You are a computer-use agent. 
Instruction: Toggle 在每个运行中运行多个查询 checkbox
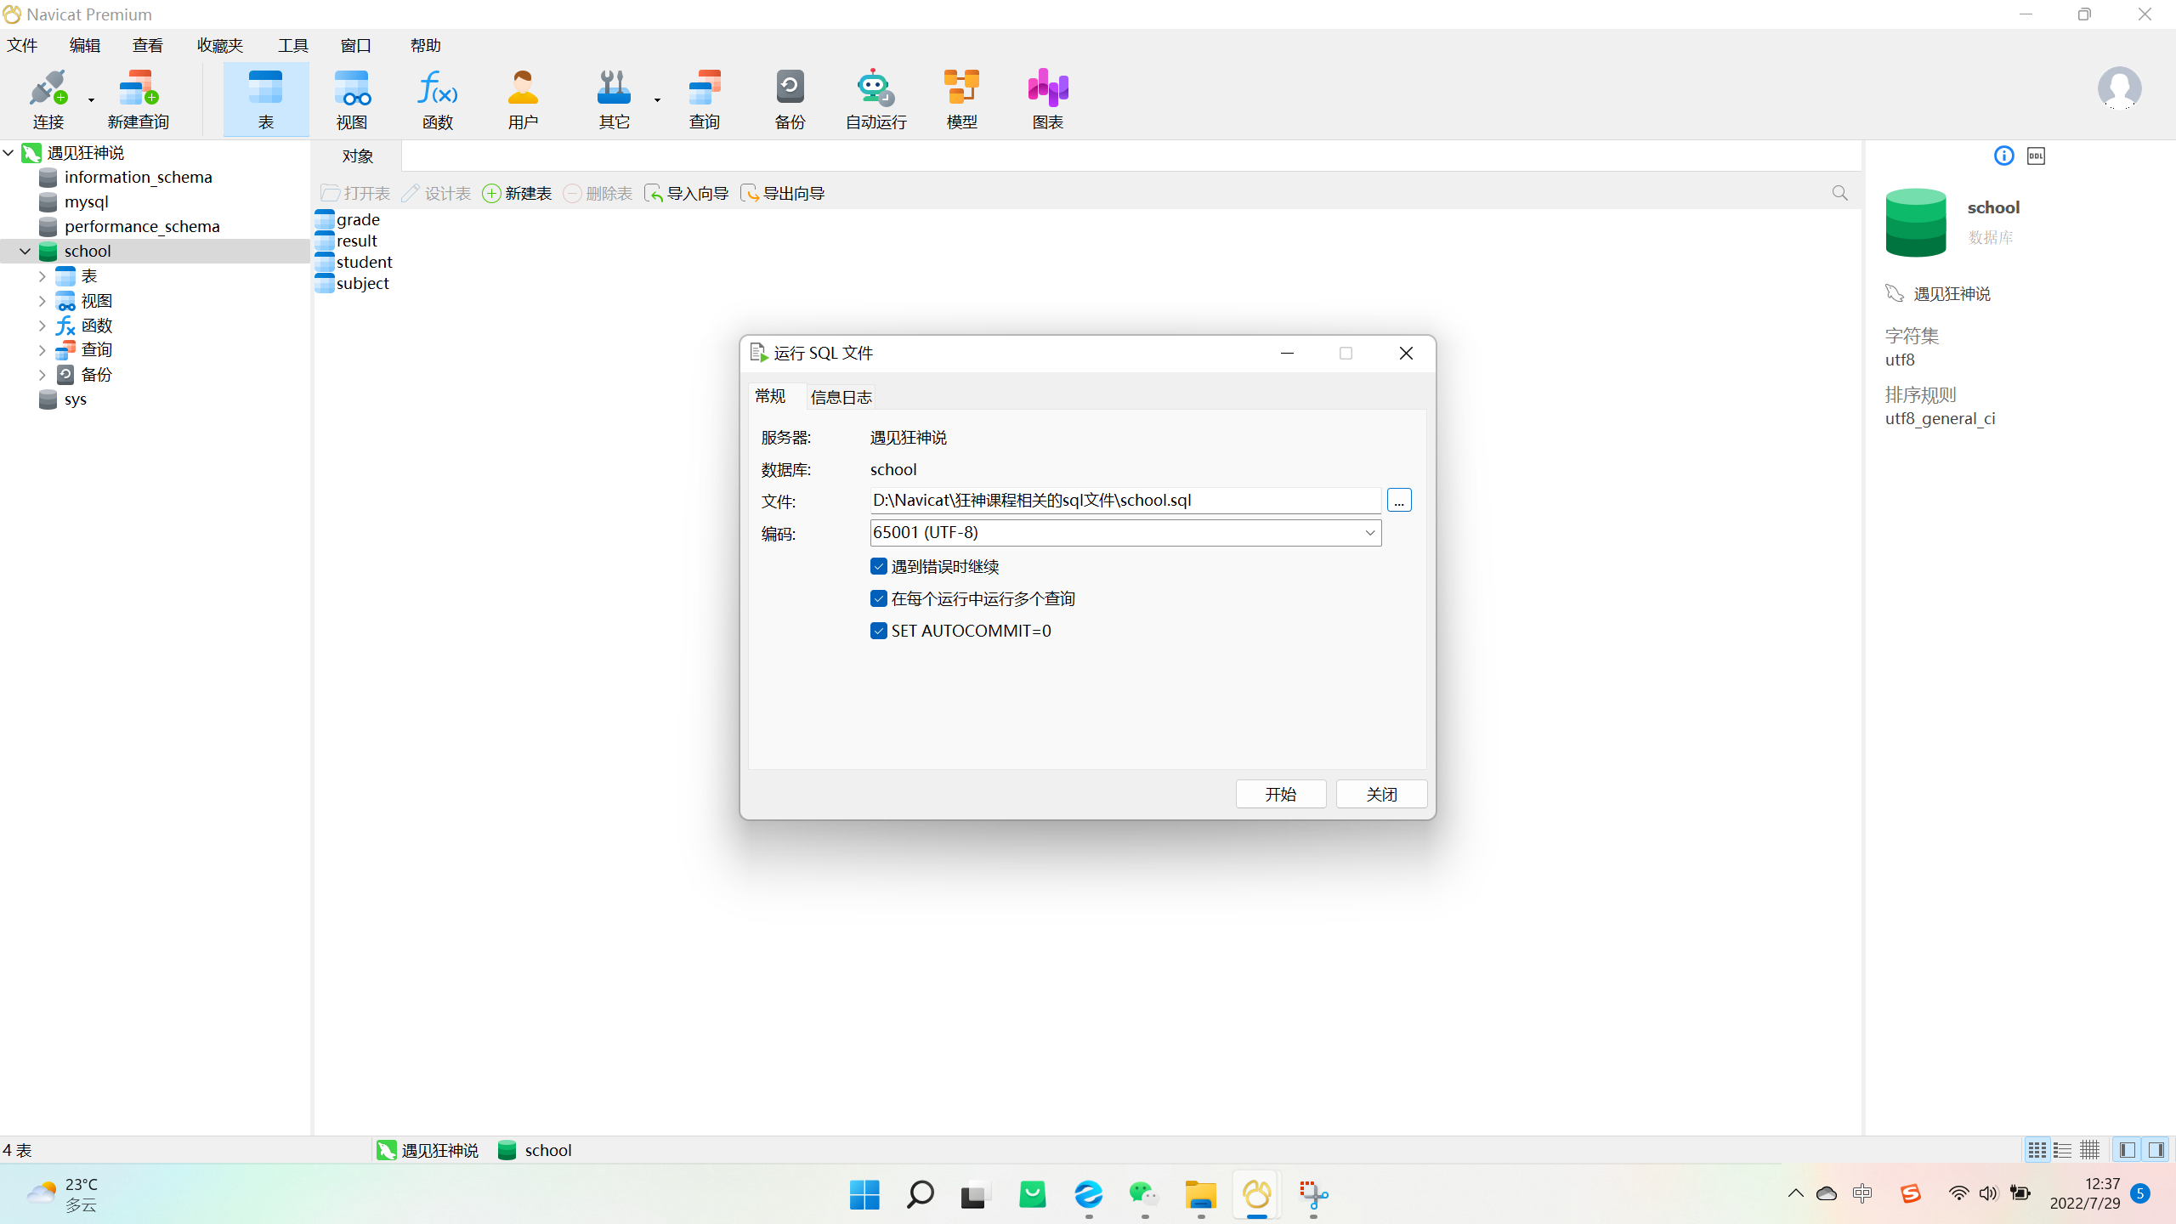pyautogui.click(x=879, y=598)
